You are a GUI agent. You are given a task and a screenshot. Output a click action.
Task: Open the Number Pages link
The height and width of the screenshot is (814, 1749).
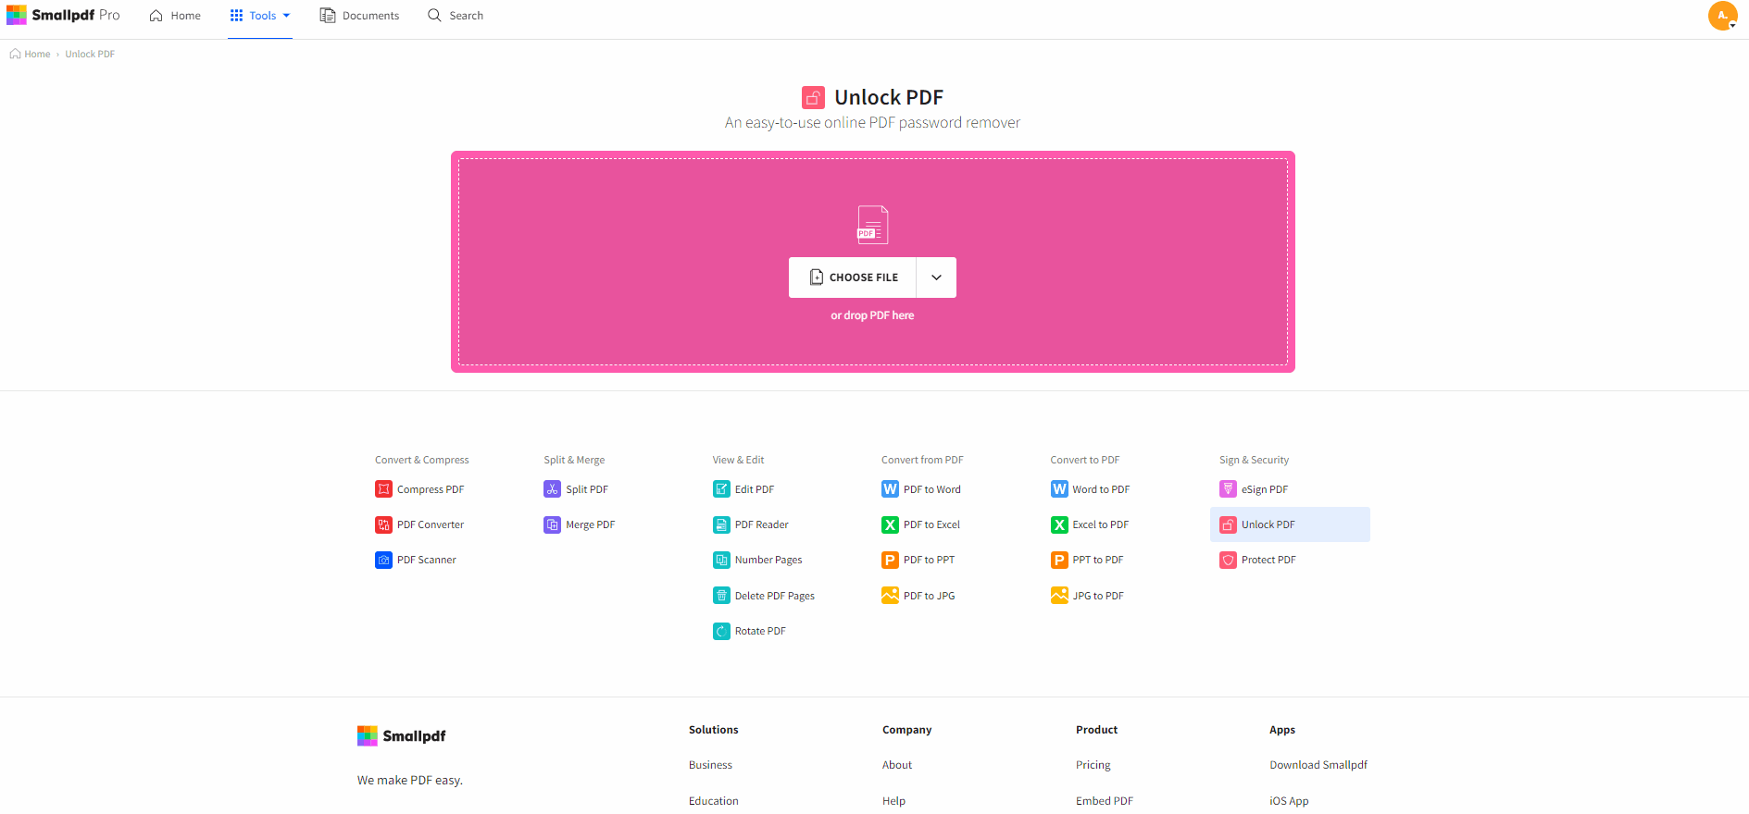tap(768, 560)
